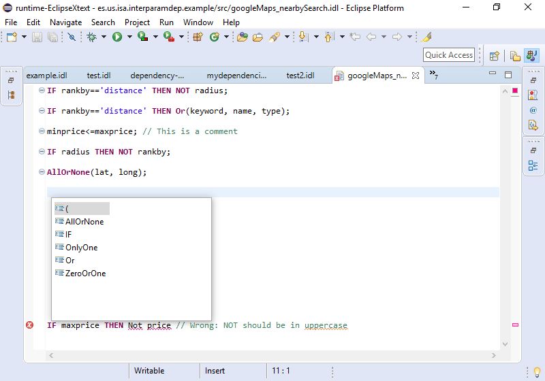Toggle the fold on minprice<=maxprice line
Viewport: 545px width, 381px height.
[x=42, y=131]
